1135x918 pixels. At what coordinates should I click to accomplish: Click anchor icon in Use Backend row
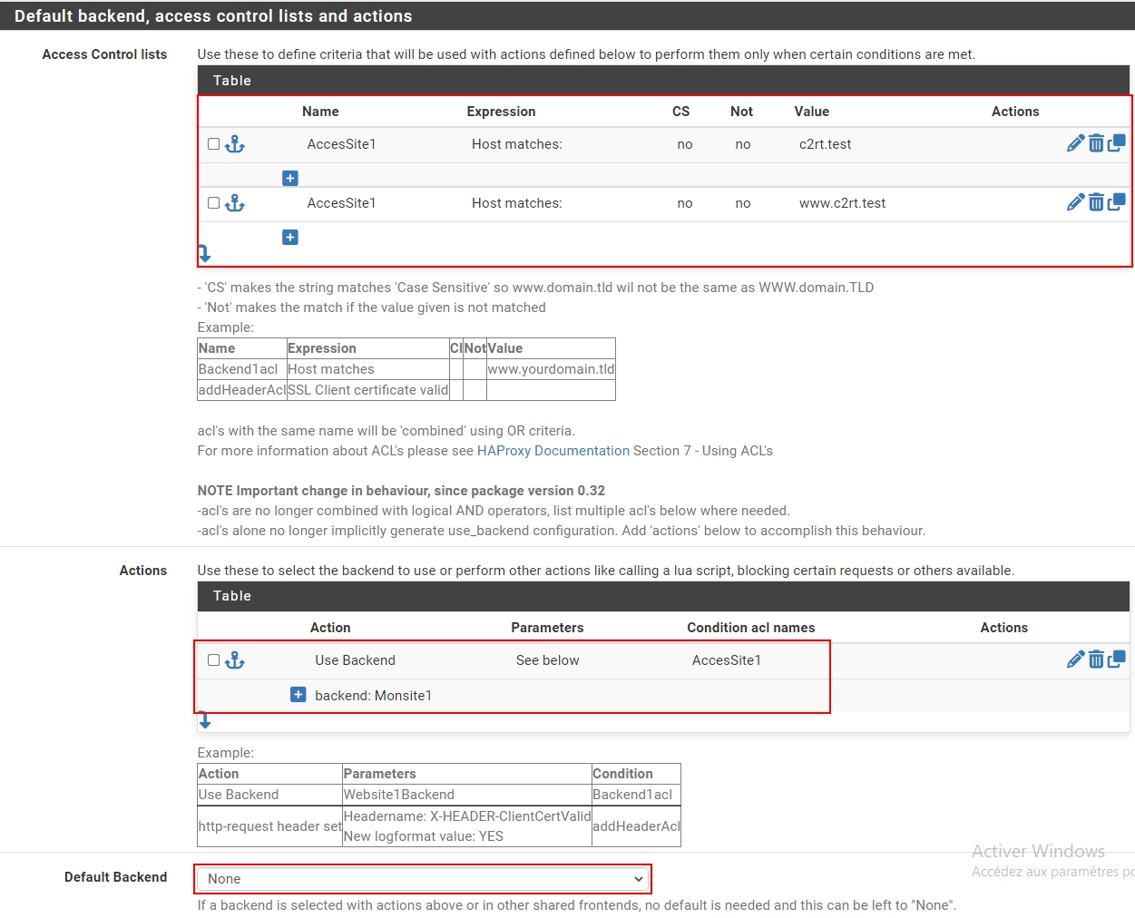coord(235,660)
